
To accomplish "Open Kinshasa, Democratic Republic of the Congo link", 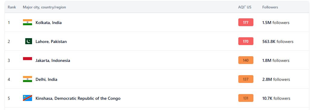I will (78, 98).
